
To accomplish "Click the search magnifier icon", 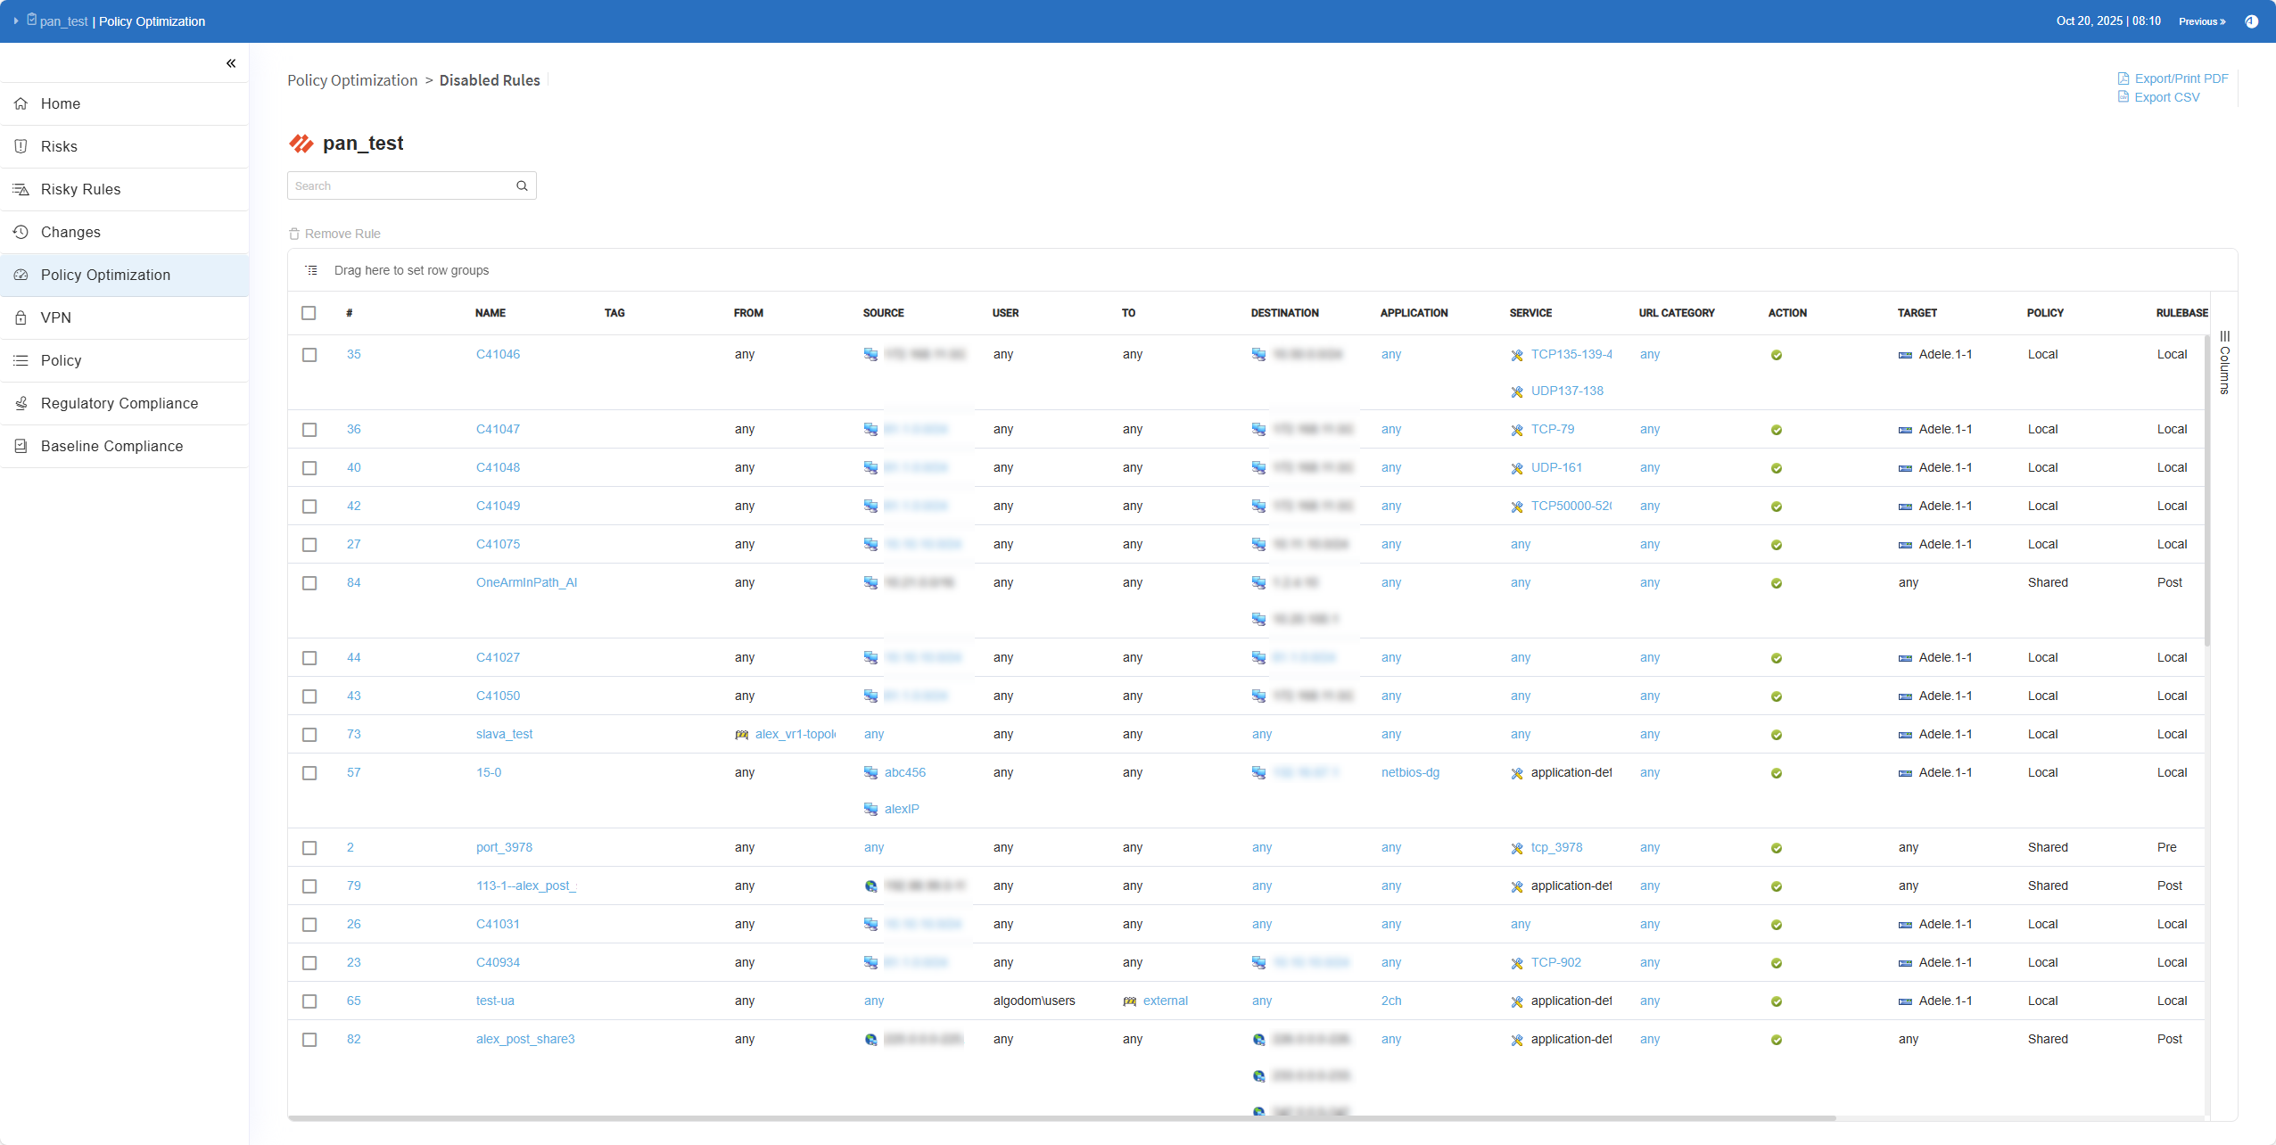I will click(x=522, y=185).
